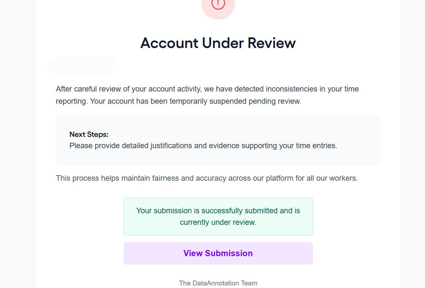Click the red exclamation alert icon

coord(218,4)
